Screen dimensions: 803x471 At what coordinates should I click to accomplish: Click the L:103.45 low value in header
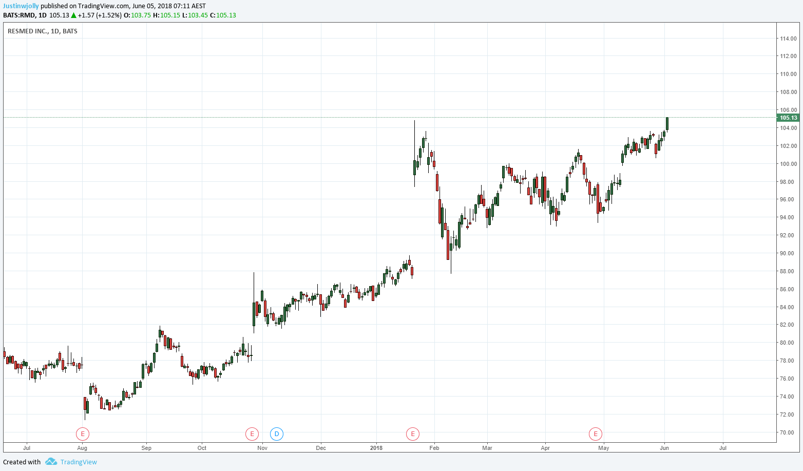click(x=195, y=15)
